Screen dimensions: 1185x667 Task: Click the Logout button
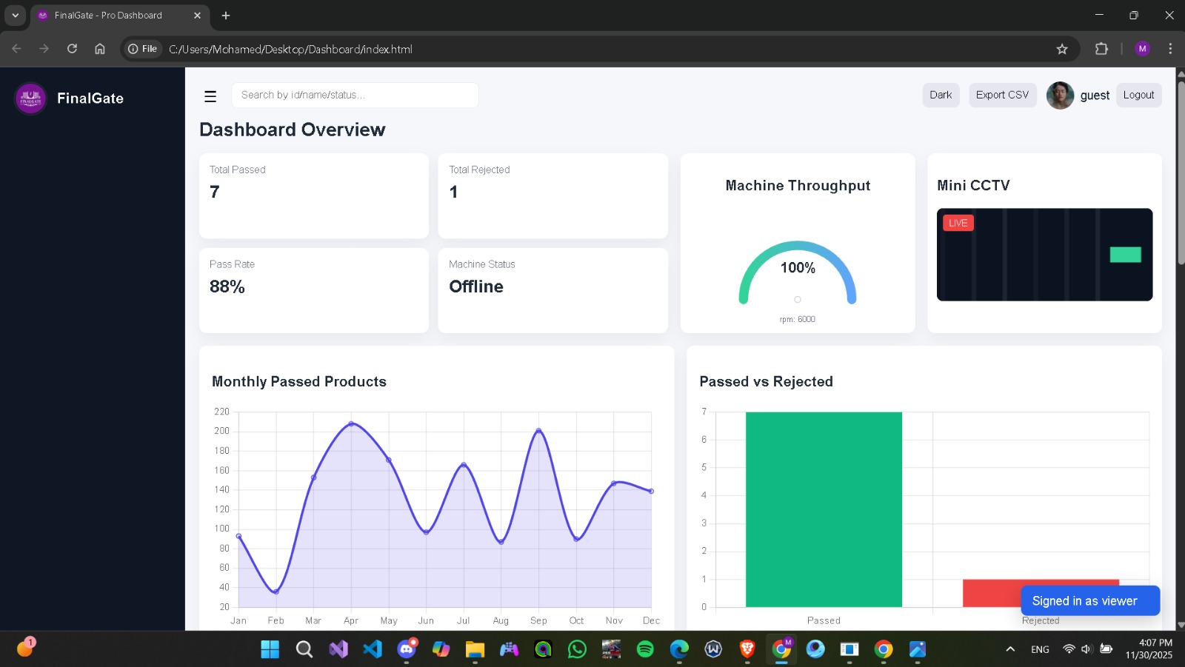(1138, 95)
